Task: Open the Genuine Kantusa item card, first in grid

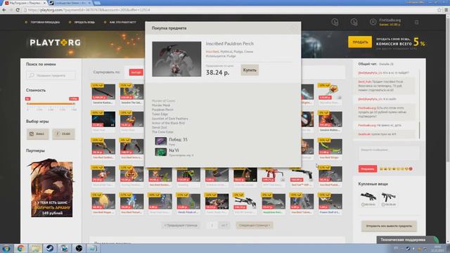Action: coord(103,94)
